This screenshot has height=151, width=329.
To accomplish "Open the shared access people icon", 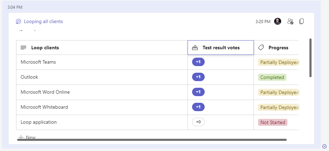I will click(290, 21).
